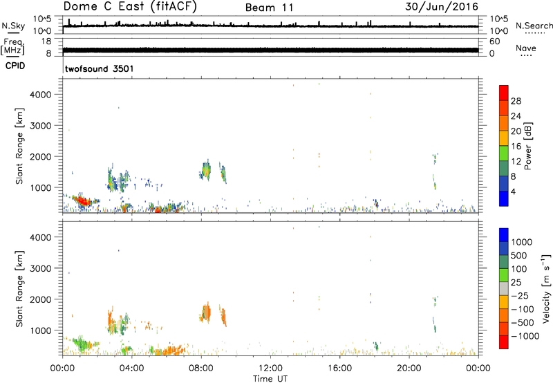Click the "500" label on the velocity color scale
Viewport: 553px width, 383px height.
pyautogui.click(x=521, y=256)
